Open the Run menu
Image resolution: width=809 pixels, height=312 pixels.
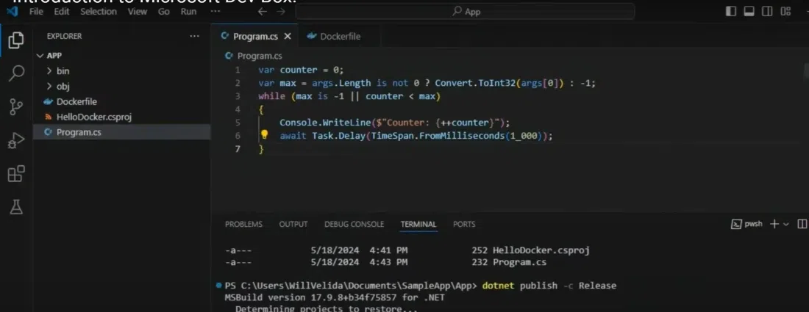pyautogui.click(x=188, y=11)
